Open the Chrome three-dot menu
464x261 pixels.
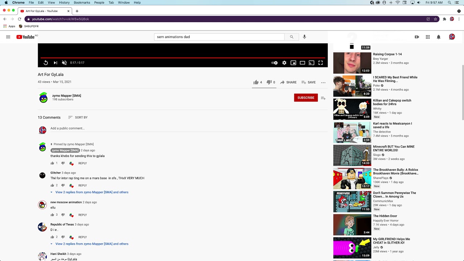click(459, 19)
